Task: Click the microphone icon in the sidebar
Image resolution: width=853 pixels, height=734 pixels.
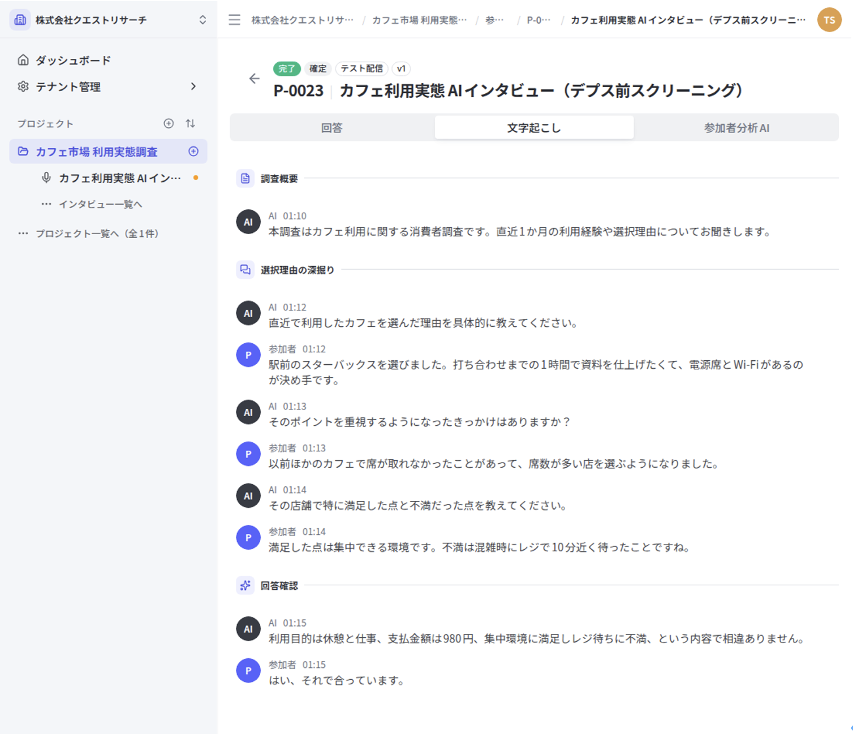Action: coord(46,178)
